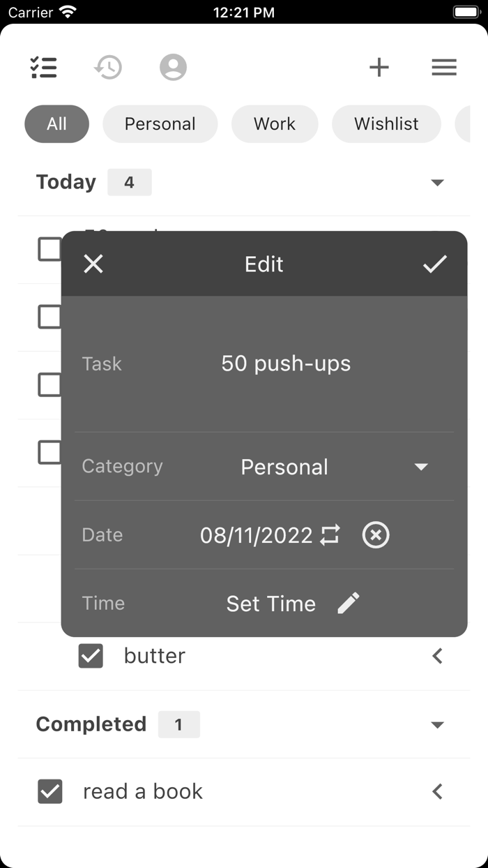This screenshot has width=488, height=868.
Task: Add a new task with the plus icon
Action: (379, 67)
